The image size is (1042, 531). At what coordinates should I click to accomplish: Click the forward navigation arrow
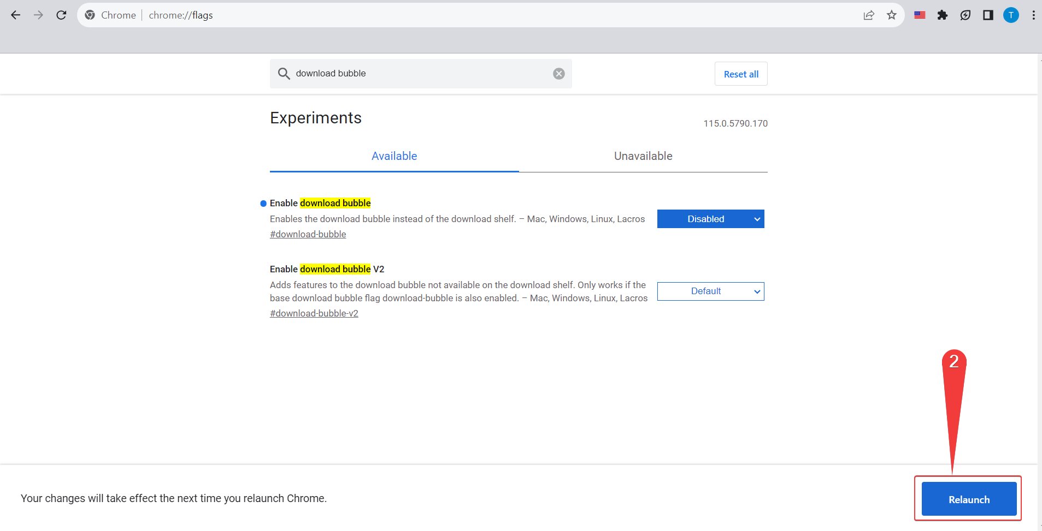(38, 15)
